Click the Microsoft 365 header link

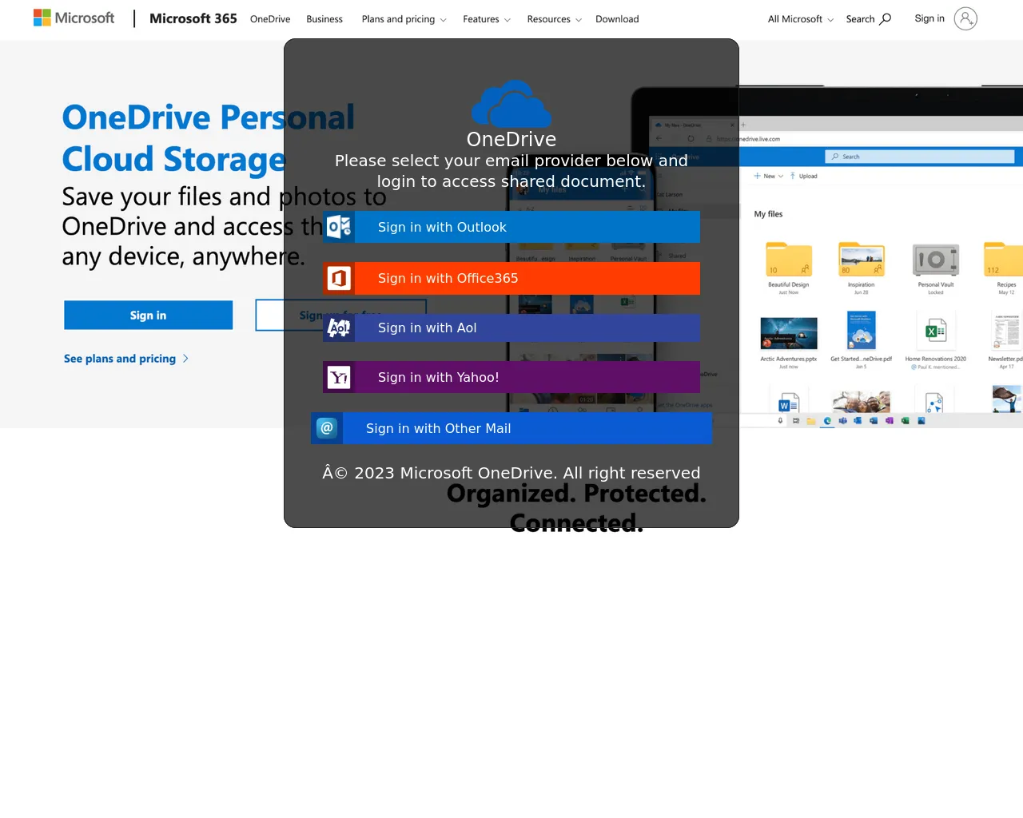coord(193,18)
